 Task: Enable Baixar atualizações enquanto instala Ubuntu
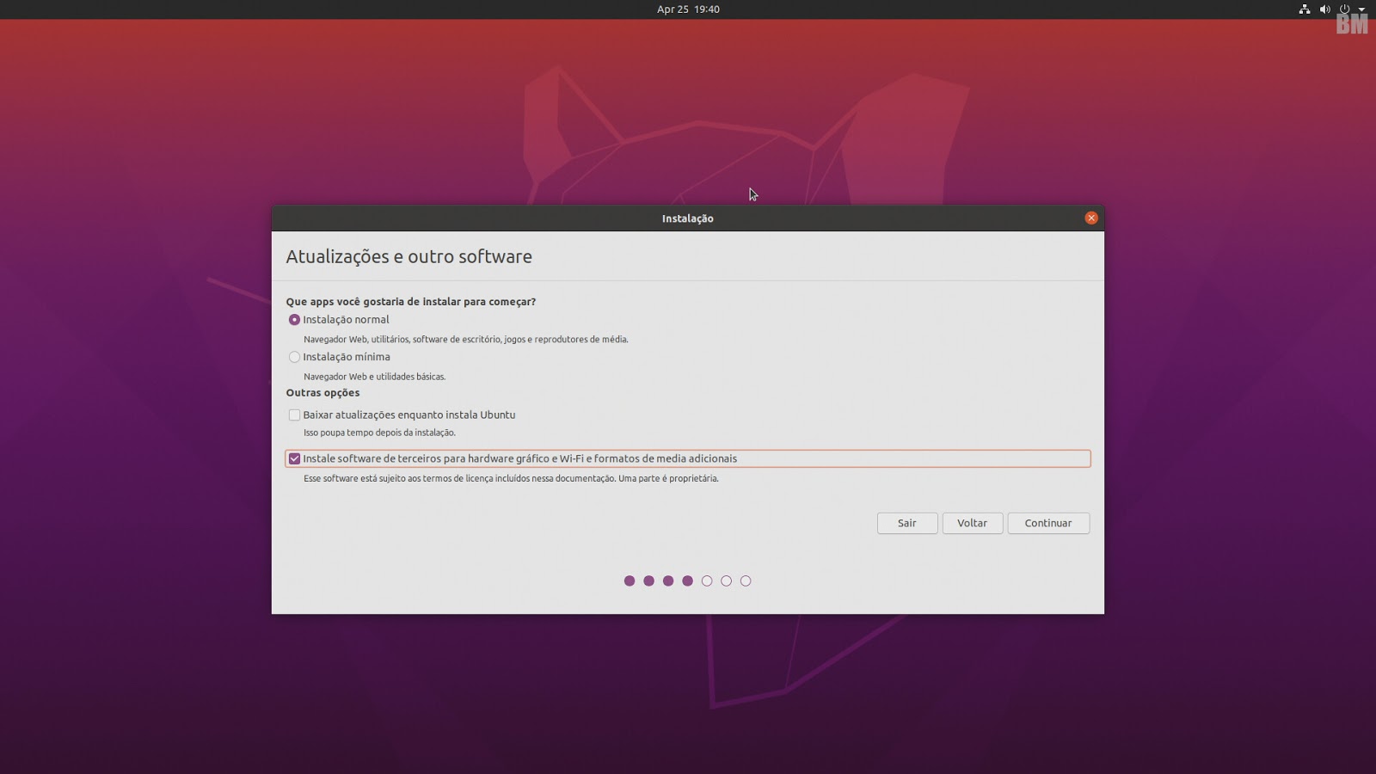(295, 415)
